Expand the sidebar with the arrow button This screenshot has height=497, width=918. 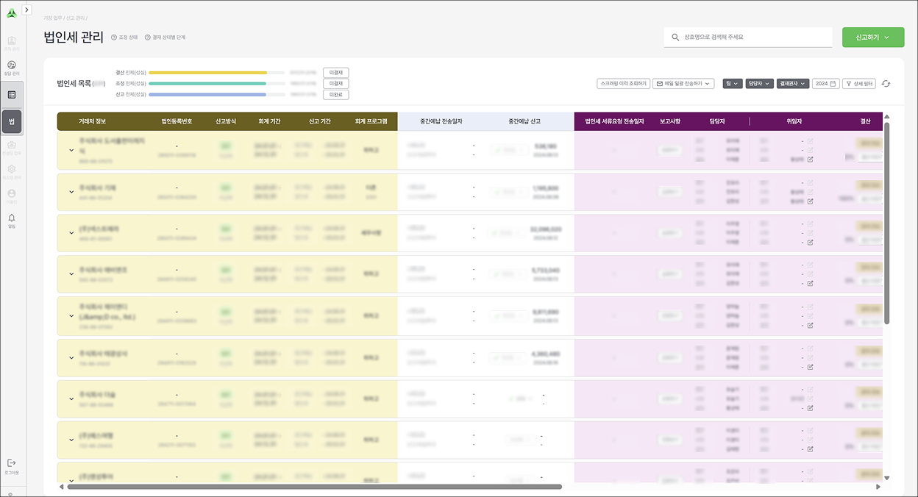pyautogui.click(x=27, y=10)
